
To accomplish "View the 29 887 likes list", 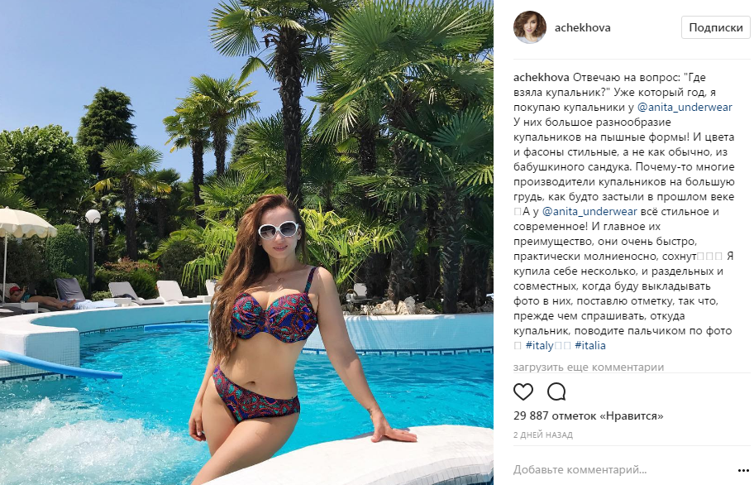I will [x=588, y=415].
